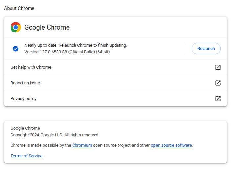This screenshot has height=169, width=235.
Task: Open the Chromium link
Action: click(x=82, y=145)
